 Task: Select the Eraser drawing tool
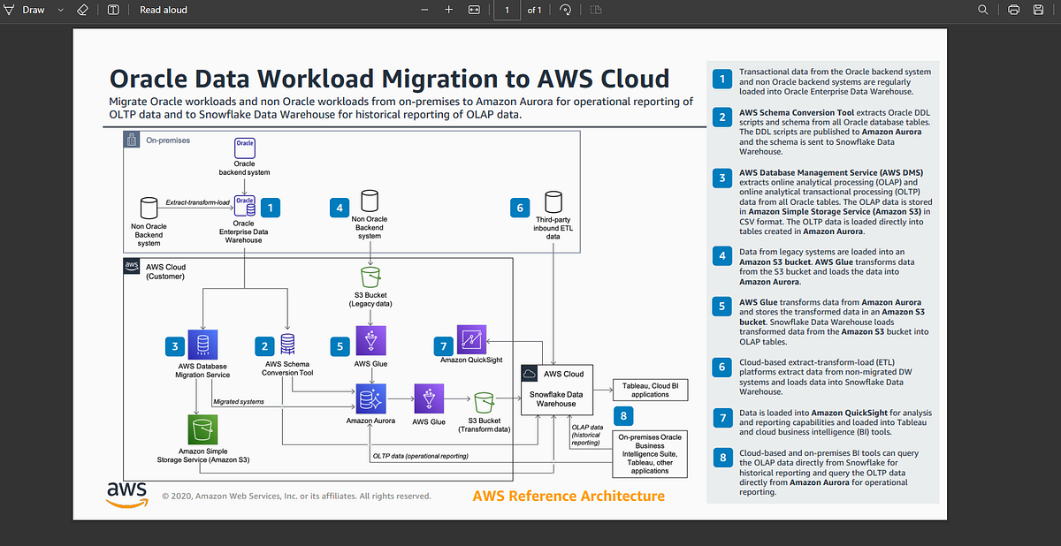(x=82, y=10)
